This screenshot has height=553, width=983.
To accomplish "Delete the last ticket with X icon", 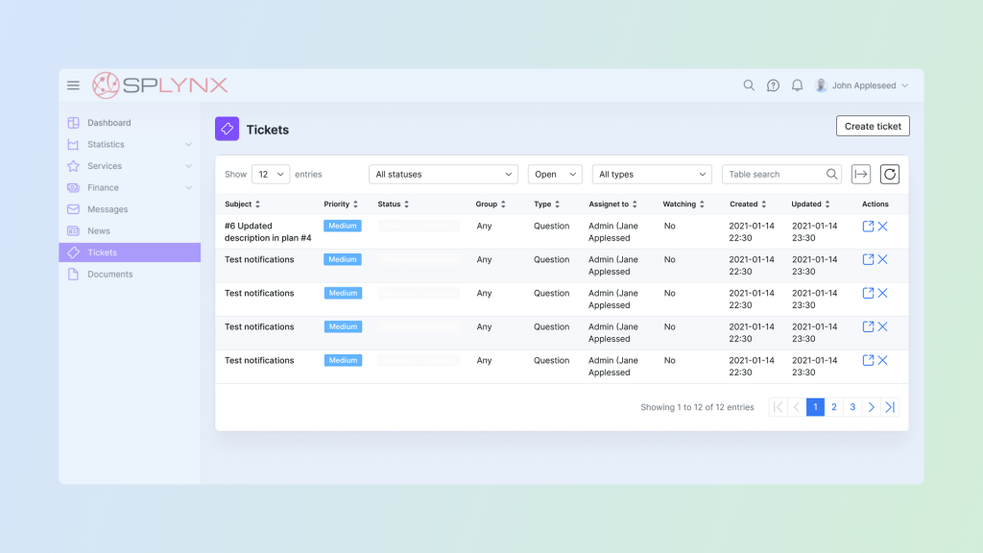I will tap(883, 361).
